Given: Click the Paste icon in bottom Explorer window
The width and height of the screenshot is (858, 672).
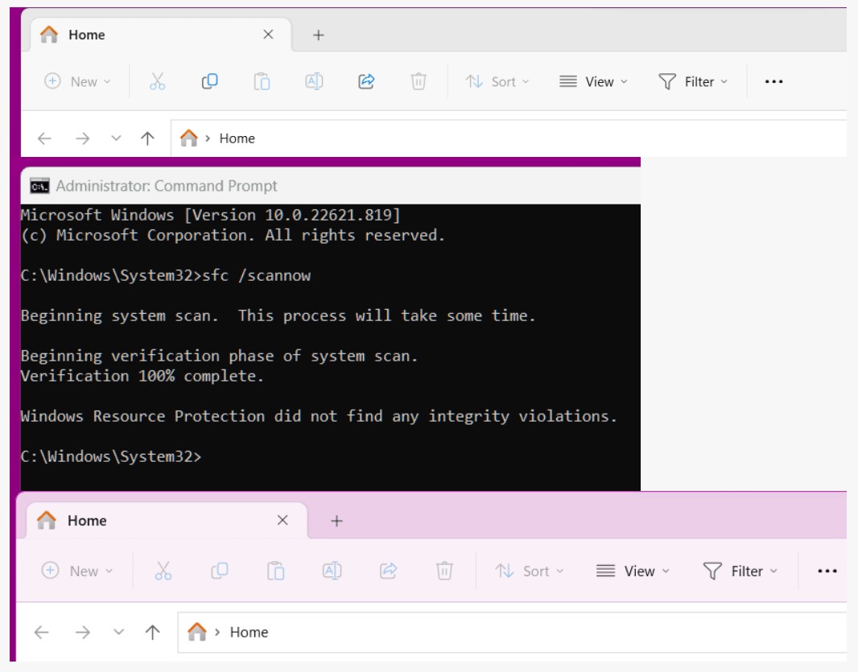Looking at the screenshot, I should pos(275,571).
